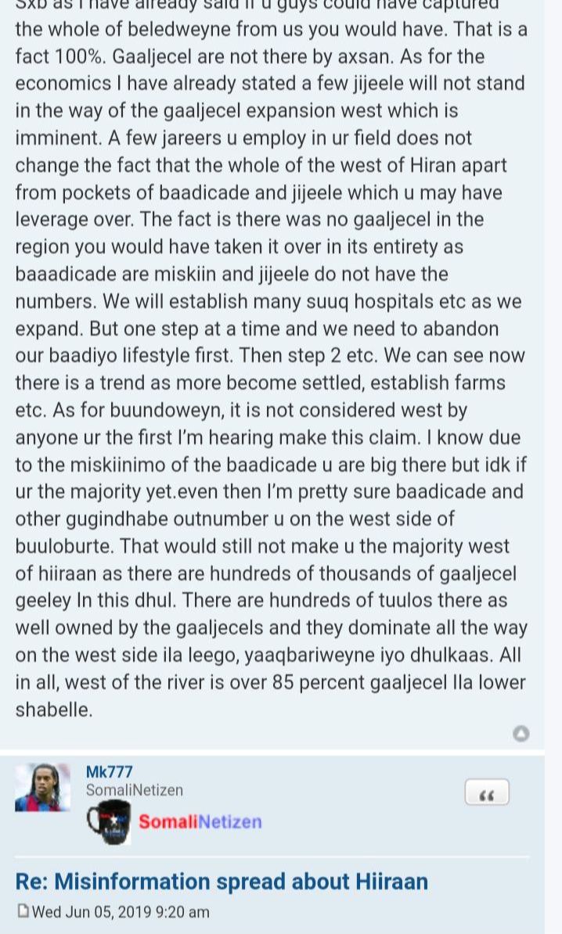
Task: Click the red and blue SomaliNetizen logo text
Action: pyautogui.click(x=200, y=822)
